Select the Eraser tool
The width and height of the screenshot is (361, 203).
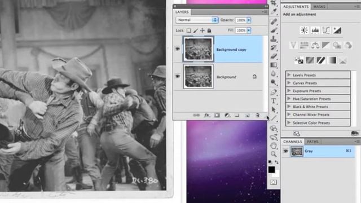click(274, 56)
